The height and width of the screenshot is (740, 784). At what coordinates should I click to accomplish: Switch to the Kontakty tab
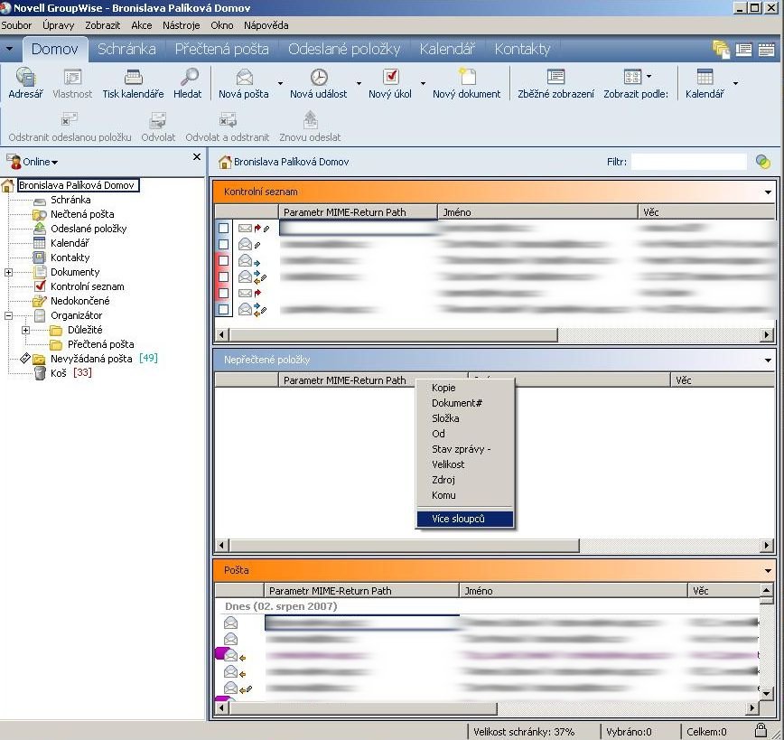tap(522, 49)
